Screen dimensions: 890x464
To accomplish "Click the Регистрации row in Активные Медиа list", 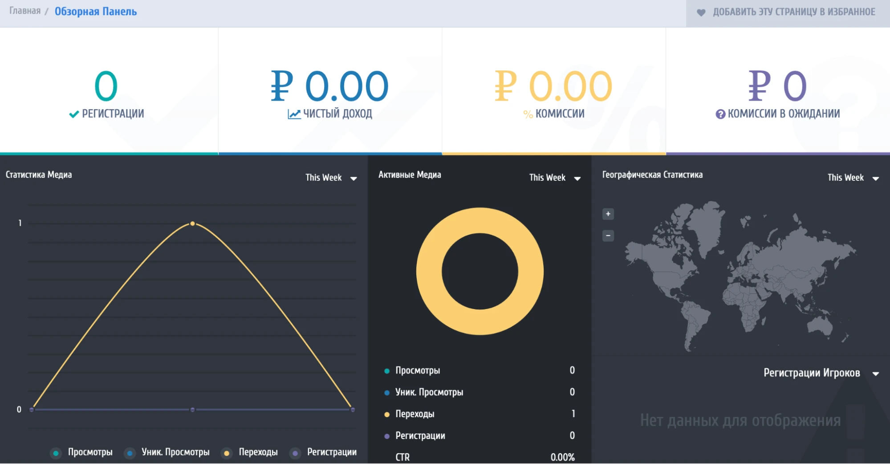I will [x=480, y=436].
